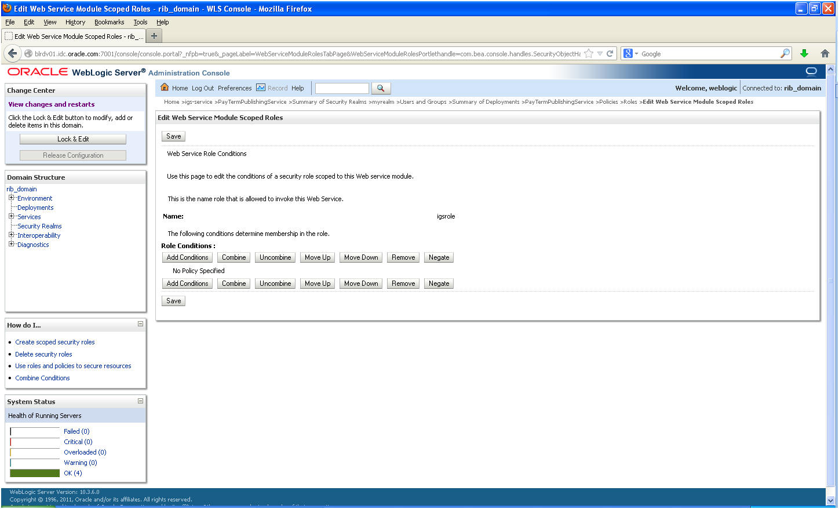Open the Edit menu

pos(29,22)
